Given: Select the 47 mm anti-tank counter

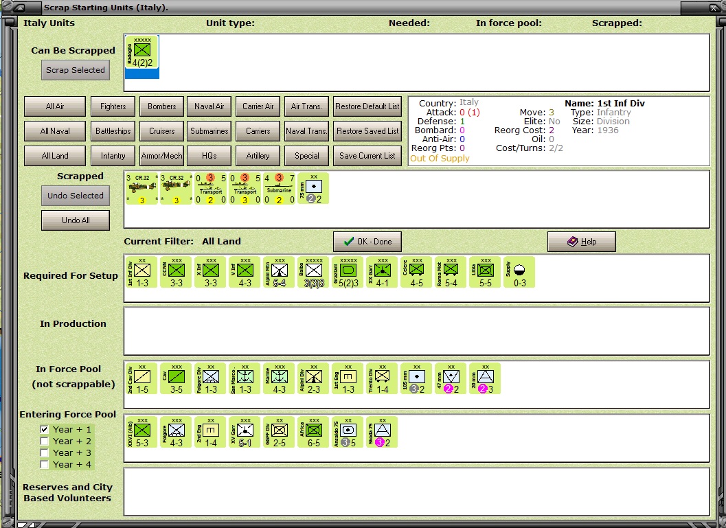Looking at the screenshot, I should tap(451, 378).
